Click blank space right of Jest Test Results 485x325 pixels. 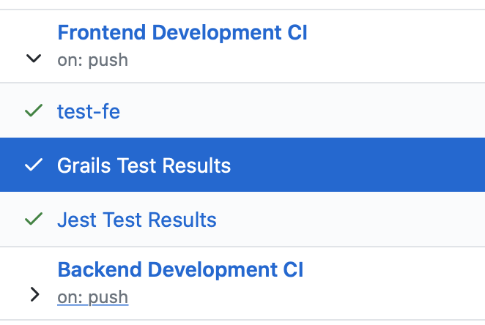pos(352,220)
